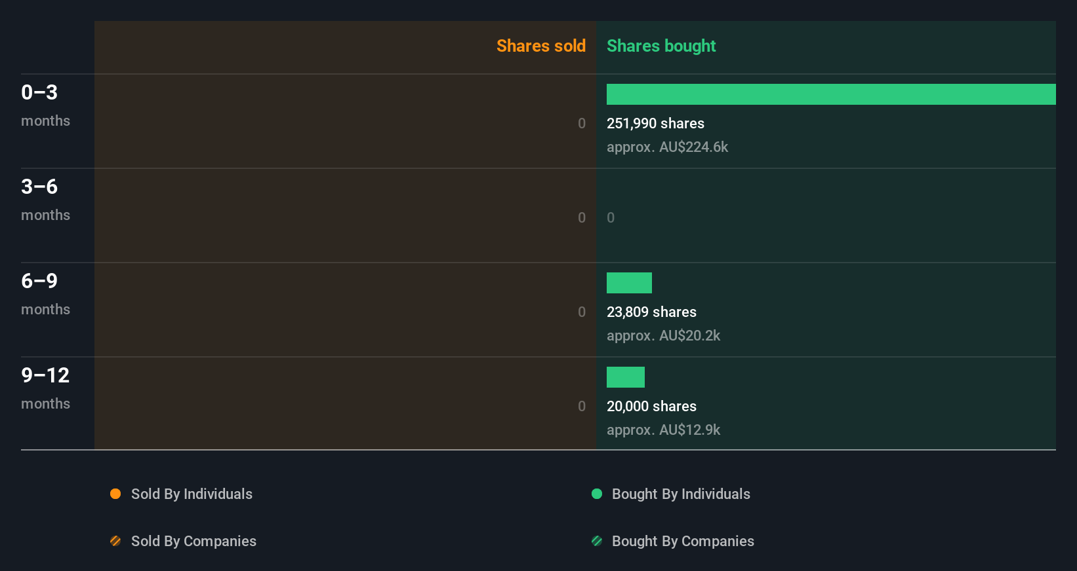
Task: Select the Shares bought column header
Action: [661, 46]
